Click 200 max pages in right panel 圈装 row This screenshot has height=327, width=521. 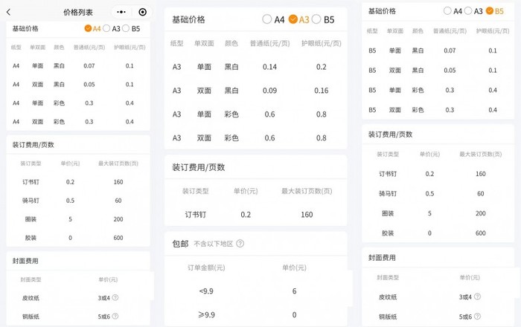[481, 213]
